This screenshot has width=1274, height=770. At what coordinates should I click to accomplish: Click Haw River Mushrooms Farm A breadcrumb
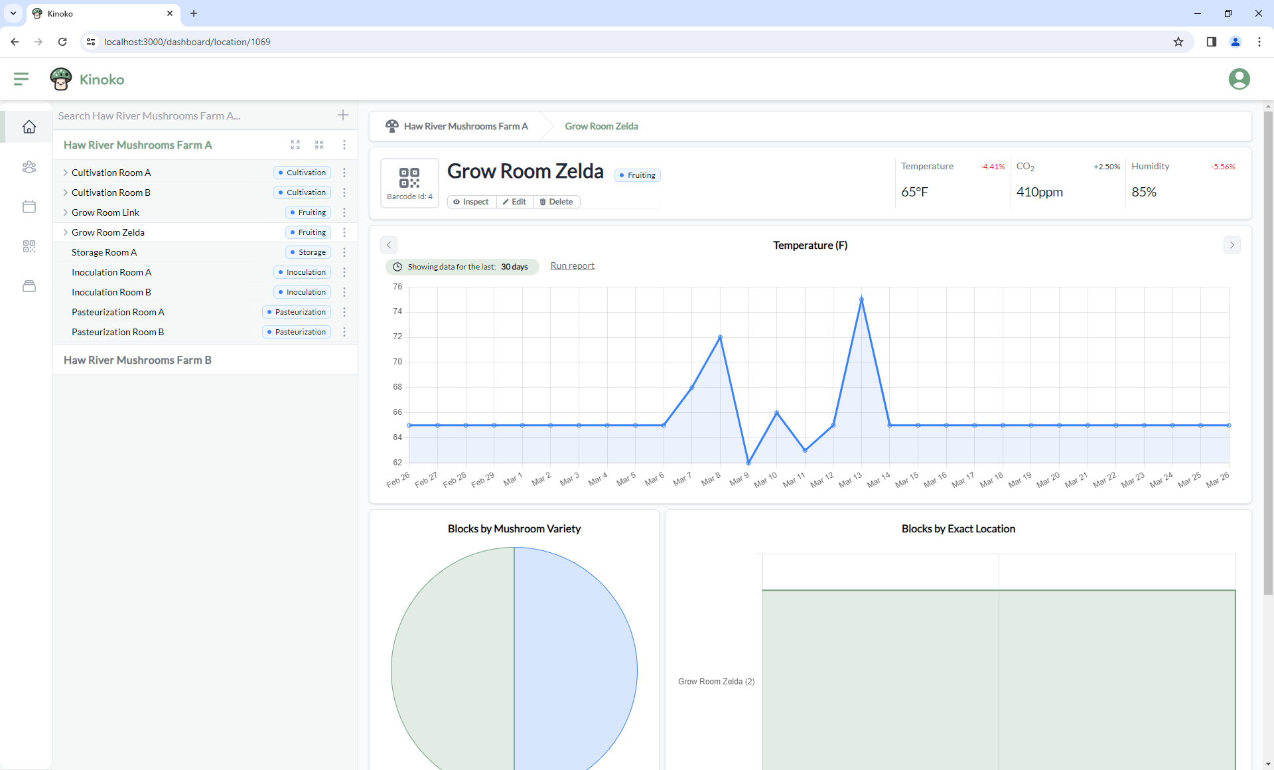(465, 126)
